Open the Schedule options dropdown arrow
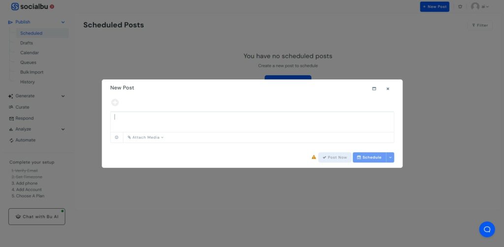The width and height of the screenshot is (504, 247). [x=390, y=158]
